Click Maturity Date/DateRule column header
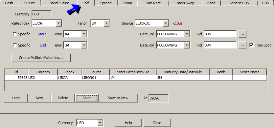 click(183, 72)
